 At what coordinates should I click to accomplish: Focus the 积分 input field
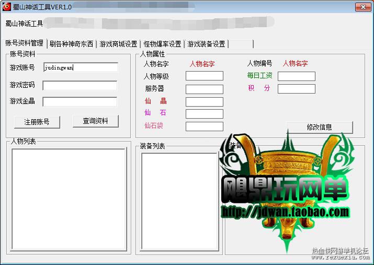297,89
